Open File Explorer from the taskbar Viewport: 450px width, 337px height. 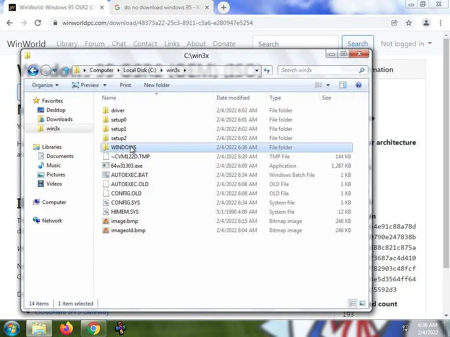(x=39, y=328)
